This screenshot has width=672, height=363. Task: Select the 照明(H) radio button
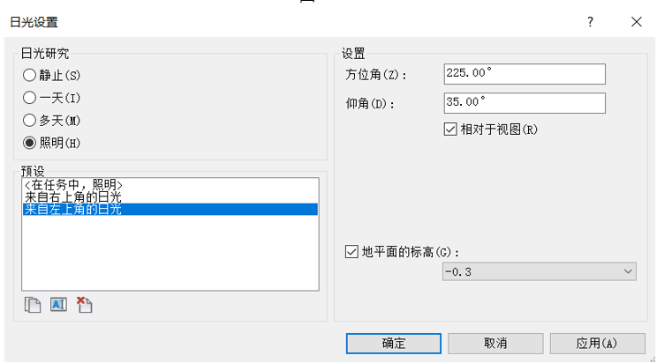click(x=30, y=143)
